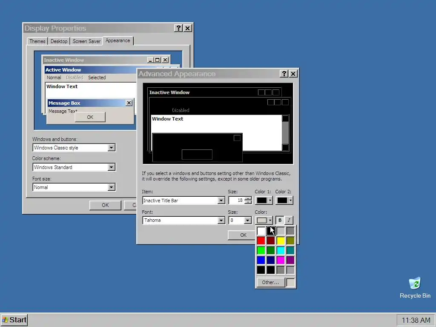Select the Appearance tab

(x=118, y=40)
